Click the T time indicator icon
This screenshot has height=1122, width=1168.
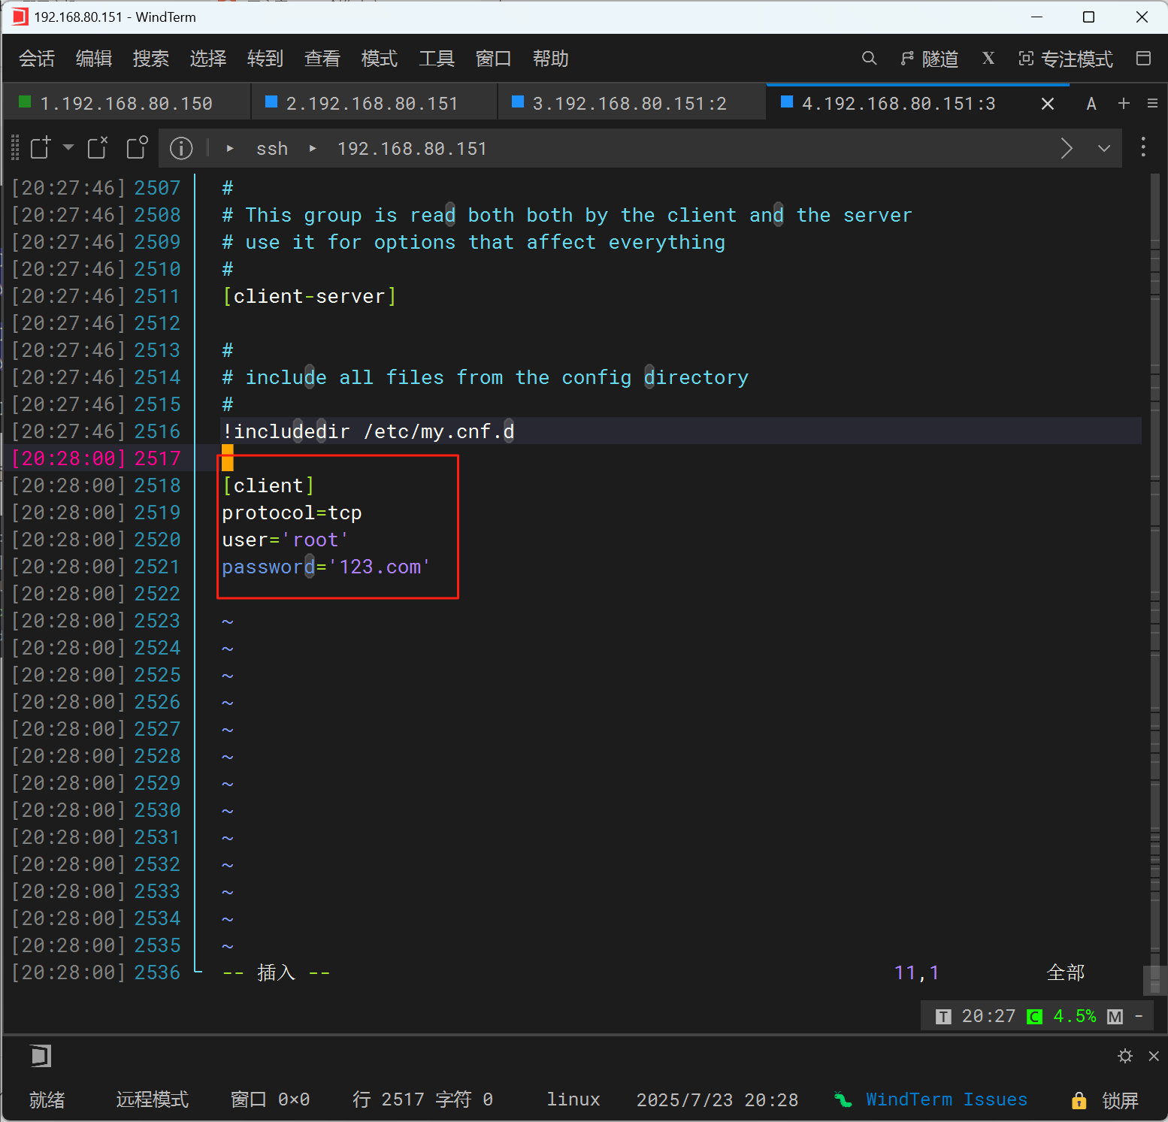(x=943, y=1017)
